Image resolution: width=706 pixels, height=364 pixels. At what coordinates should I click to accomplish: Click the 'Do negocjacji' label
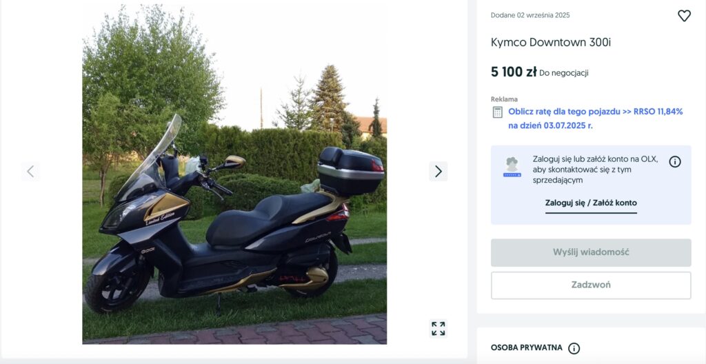564,73
